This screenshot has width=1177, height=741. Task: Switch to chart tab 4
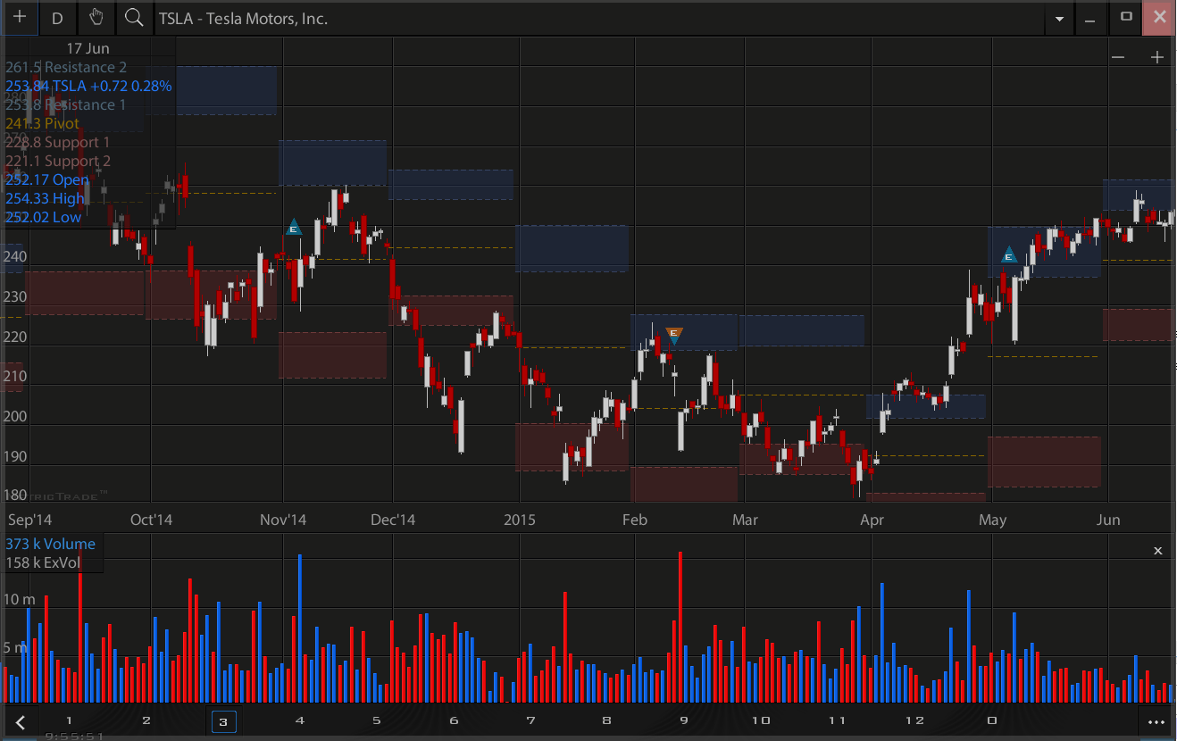click(300, 720)
